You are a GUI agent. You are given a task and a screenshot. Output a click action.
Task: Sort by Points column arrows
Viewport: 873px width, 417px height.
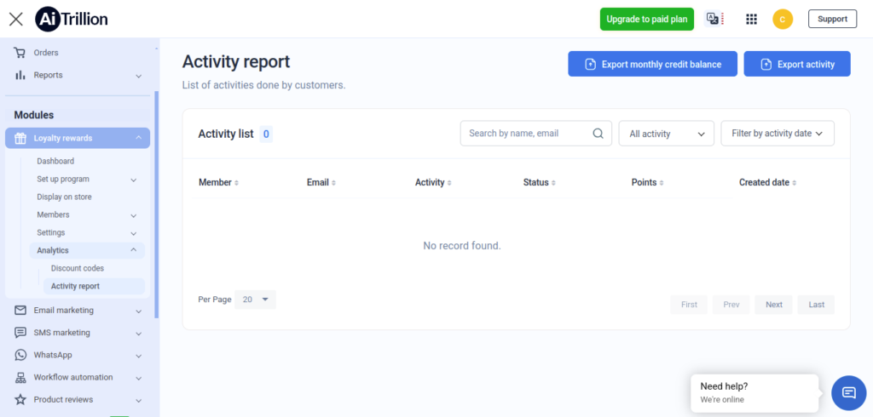point(662,183)
